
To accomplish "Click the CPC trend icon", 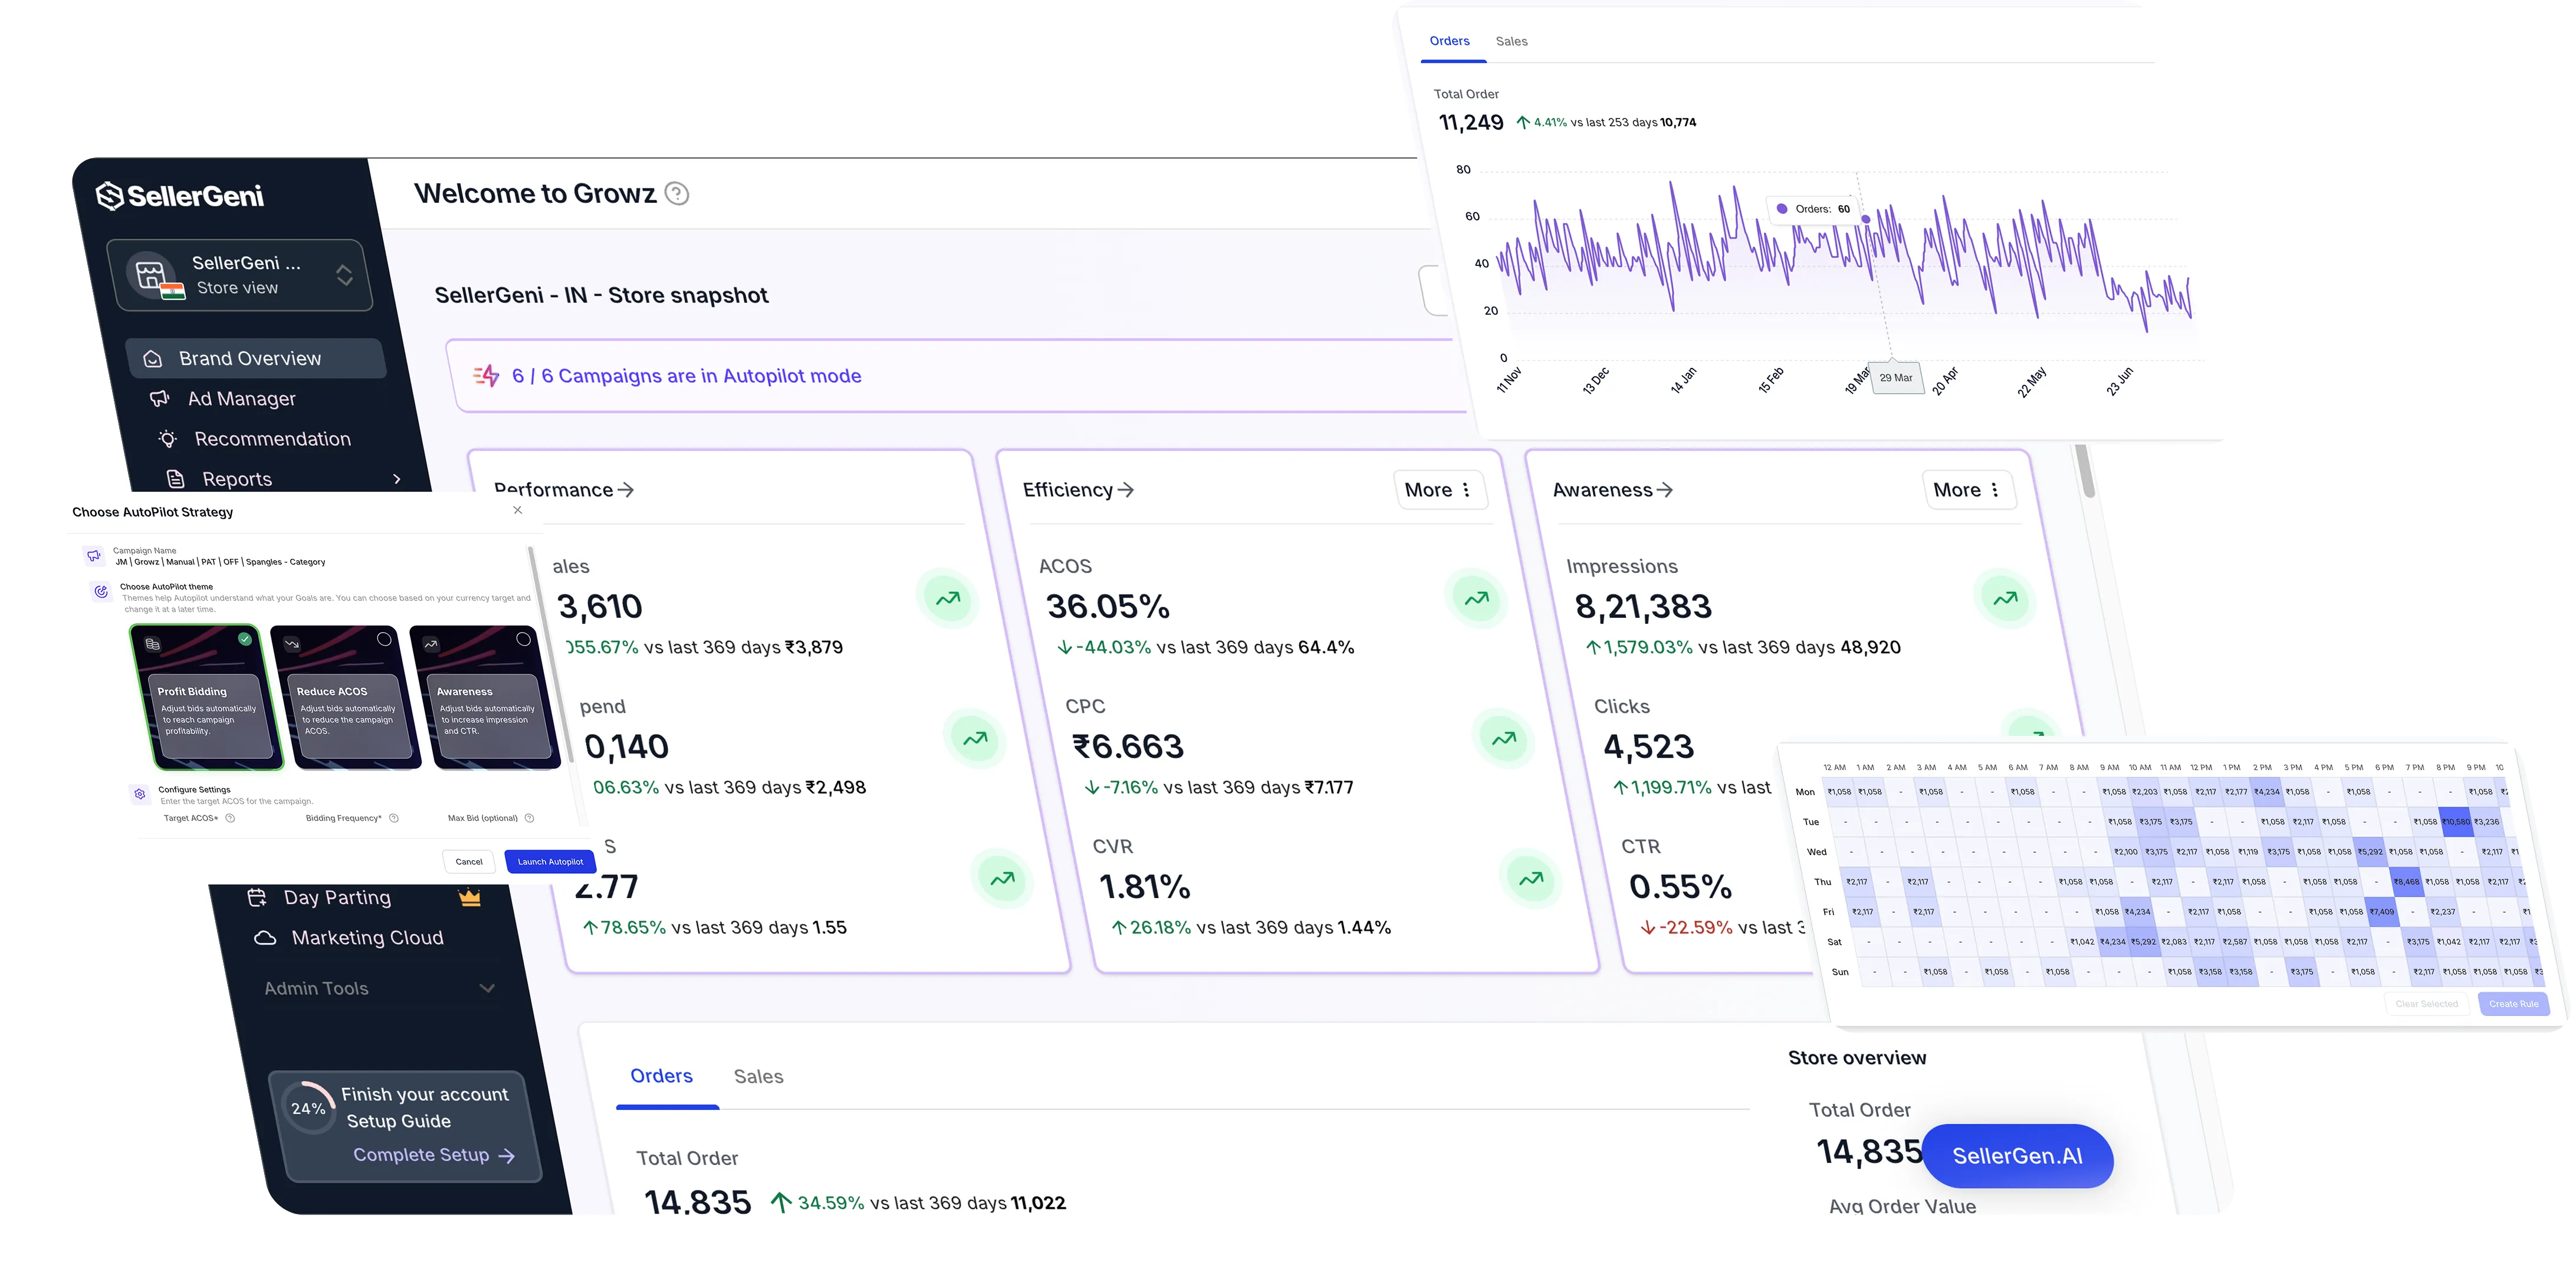I will coord(1503,738).
